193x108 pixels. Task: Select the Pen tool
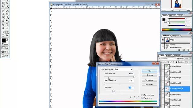3,28
